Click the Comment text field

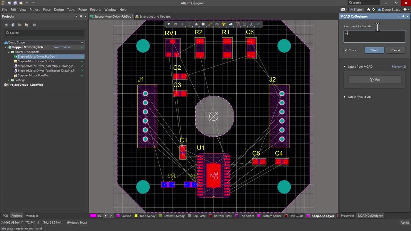click(x=374, y=36)
